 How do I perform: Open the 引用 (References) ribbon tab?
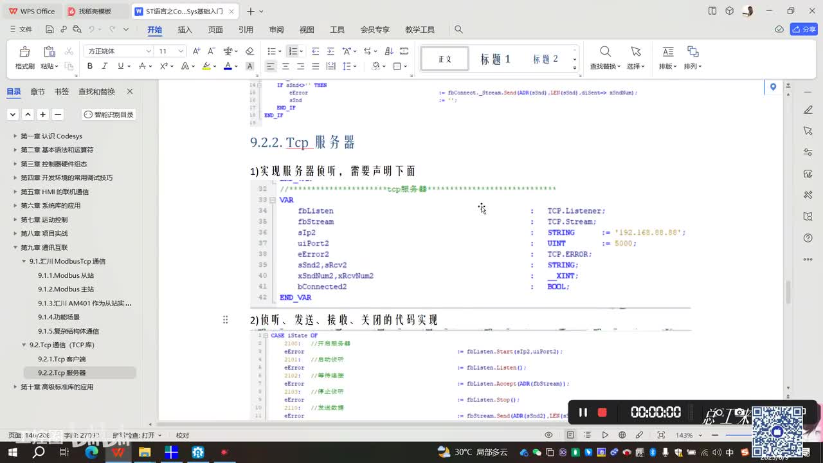pyautogui.click(x=246, y=30)
